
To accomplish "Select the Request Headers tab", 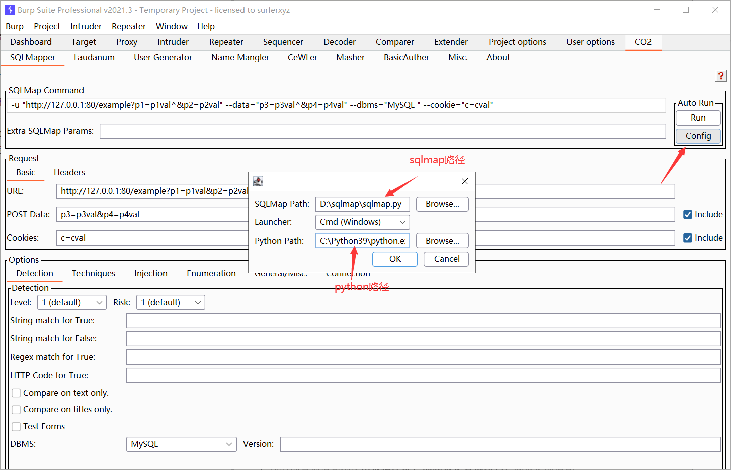I will [x=69, y=172].
